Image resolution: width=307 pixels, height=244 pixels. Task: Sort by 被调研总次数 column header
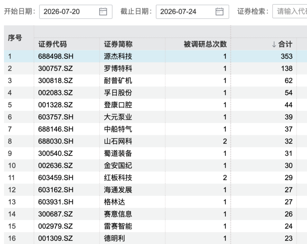coord(205,44)
